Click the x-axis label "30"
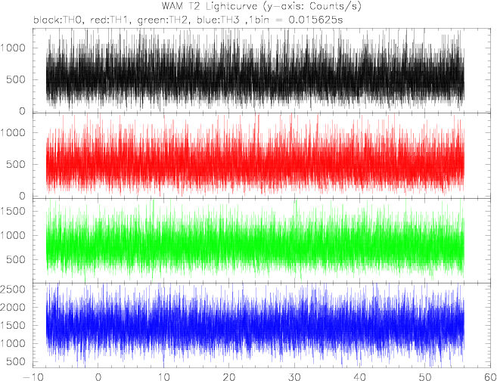The image size is (497, 381). point(294,377)
